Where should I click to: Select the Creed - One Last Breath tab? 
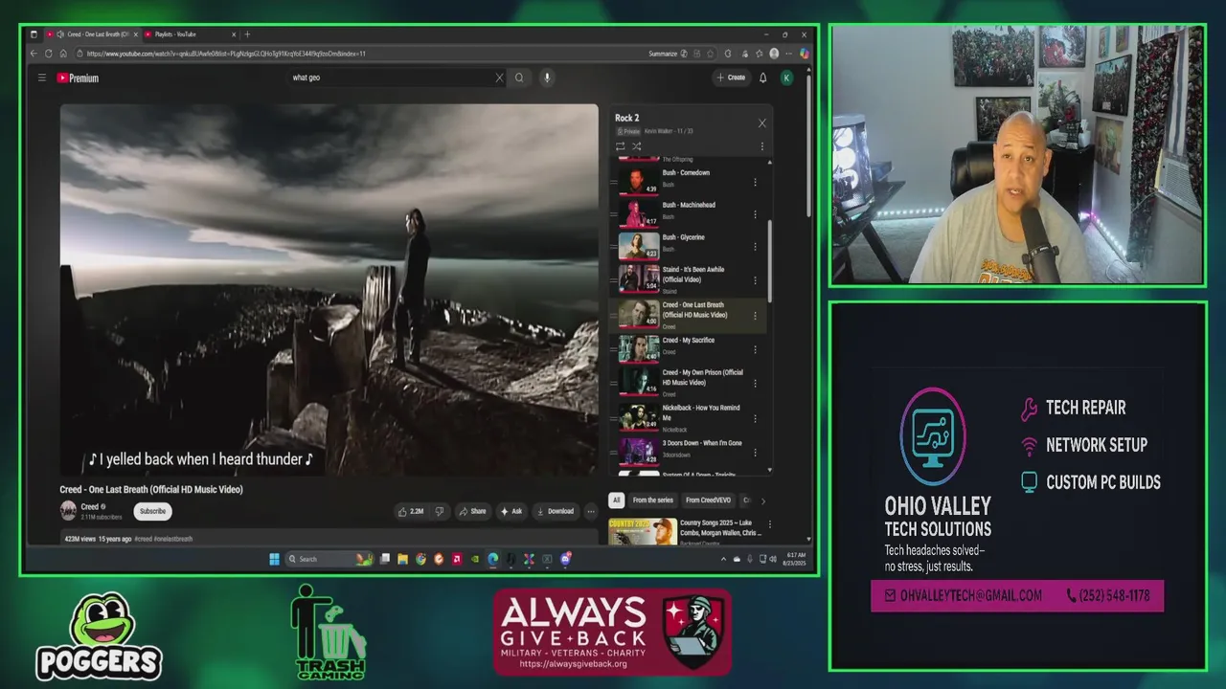92,34
